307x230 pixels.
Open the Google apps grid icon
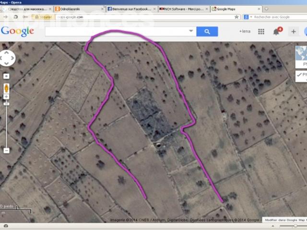pos(261,32)
